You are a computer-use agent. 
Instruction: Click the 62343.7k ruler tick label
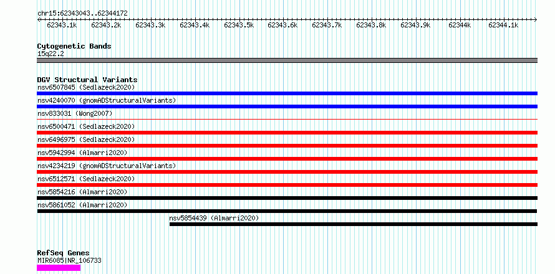pyautogui.click(x=327, y=25)
